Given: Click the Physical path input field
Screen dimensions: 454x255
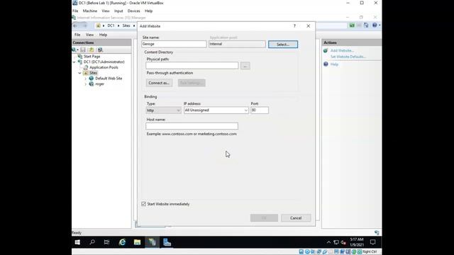Looking at the screenshot, I should [192, 66].
